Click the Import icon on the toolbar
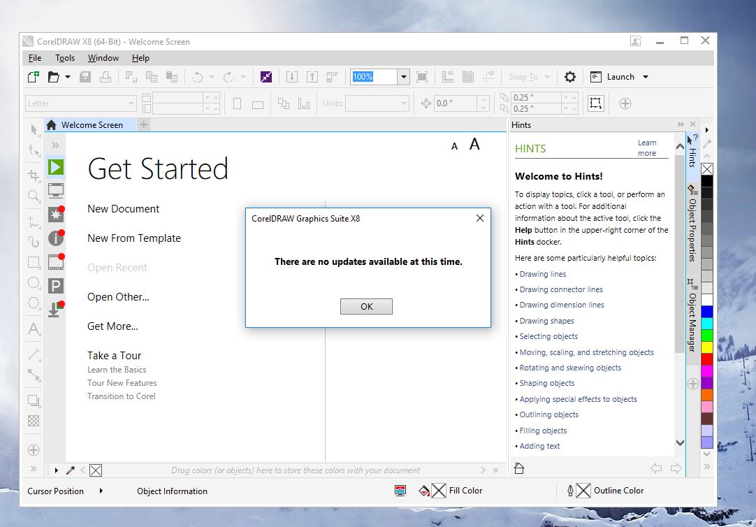Viewport: 756px width, 527px height. pyautogui.click(x=293, y=77)
